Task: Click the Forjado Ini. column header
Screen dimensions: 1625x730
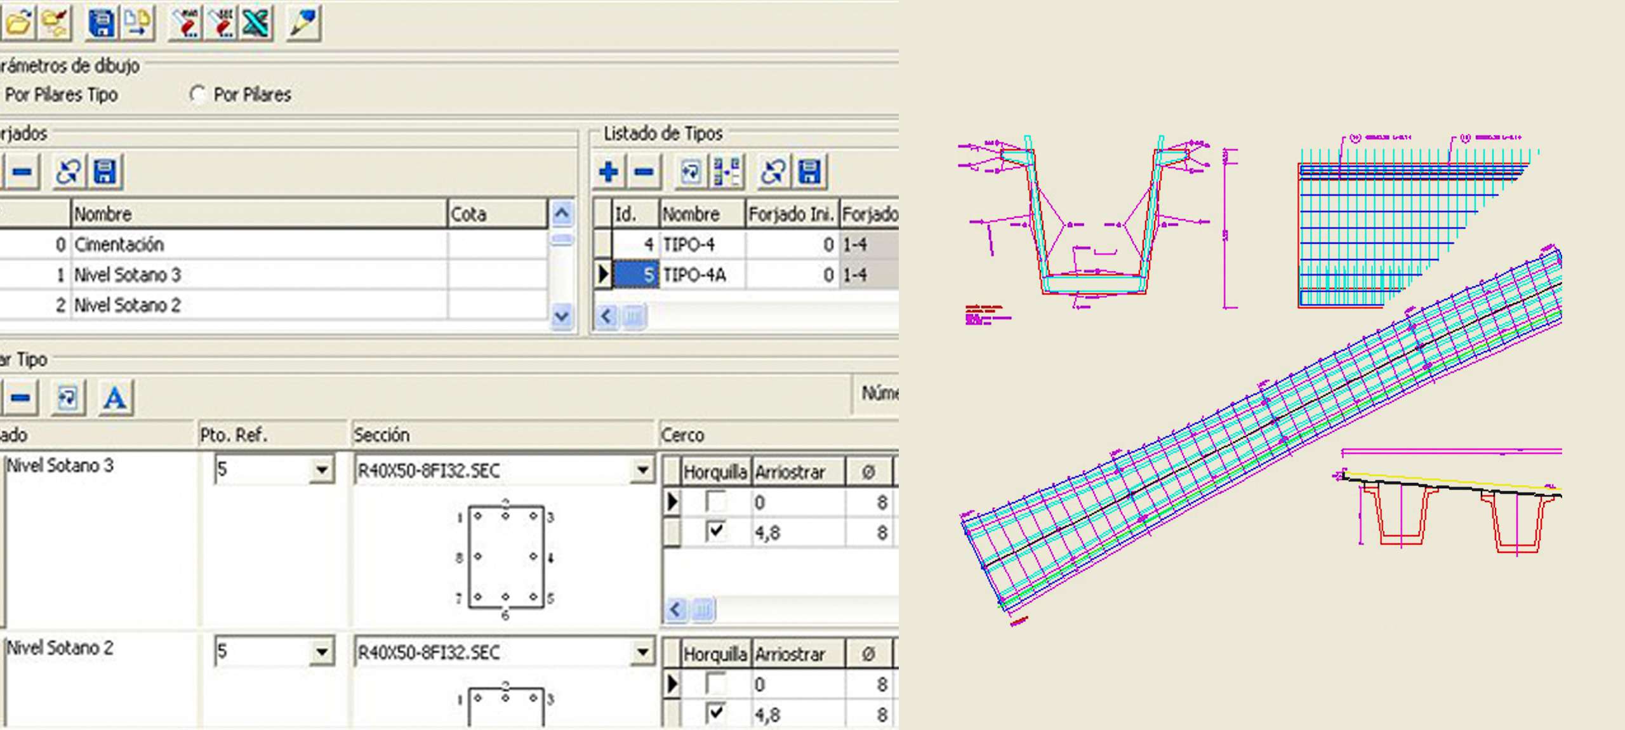Action: point(790,214)
